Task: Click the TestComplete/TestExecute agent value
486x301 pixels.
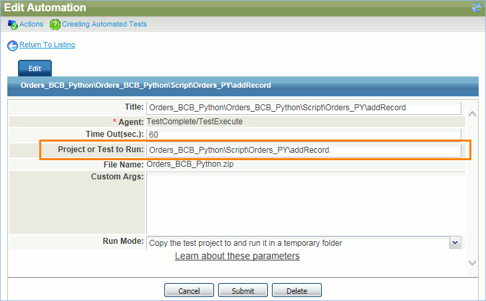Action: click(195, 122)
